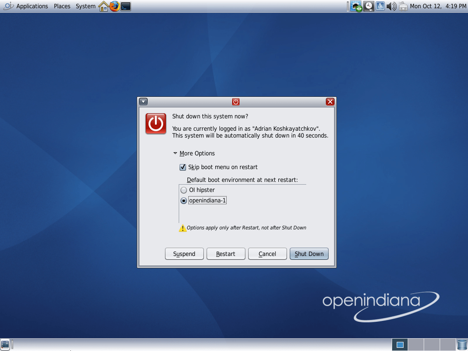
Task: Switch to the third workspace
Action: [431, 345]
